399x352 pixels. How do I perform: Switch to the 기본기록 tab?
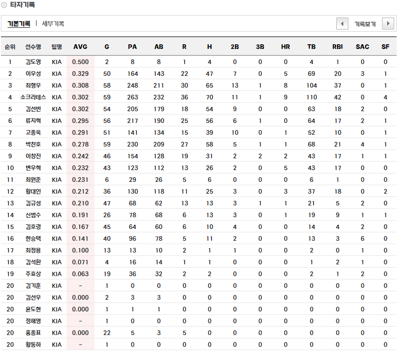click(x=19, y=24)
